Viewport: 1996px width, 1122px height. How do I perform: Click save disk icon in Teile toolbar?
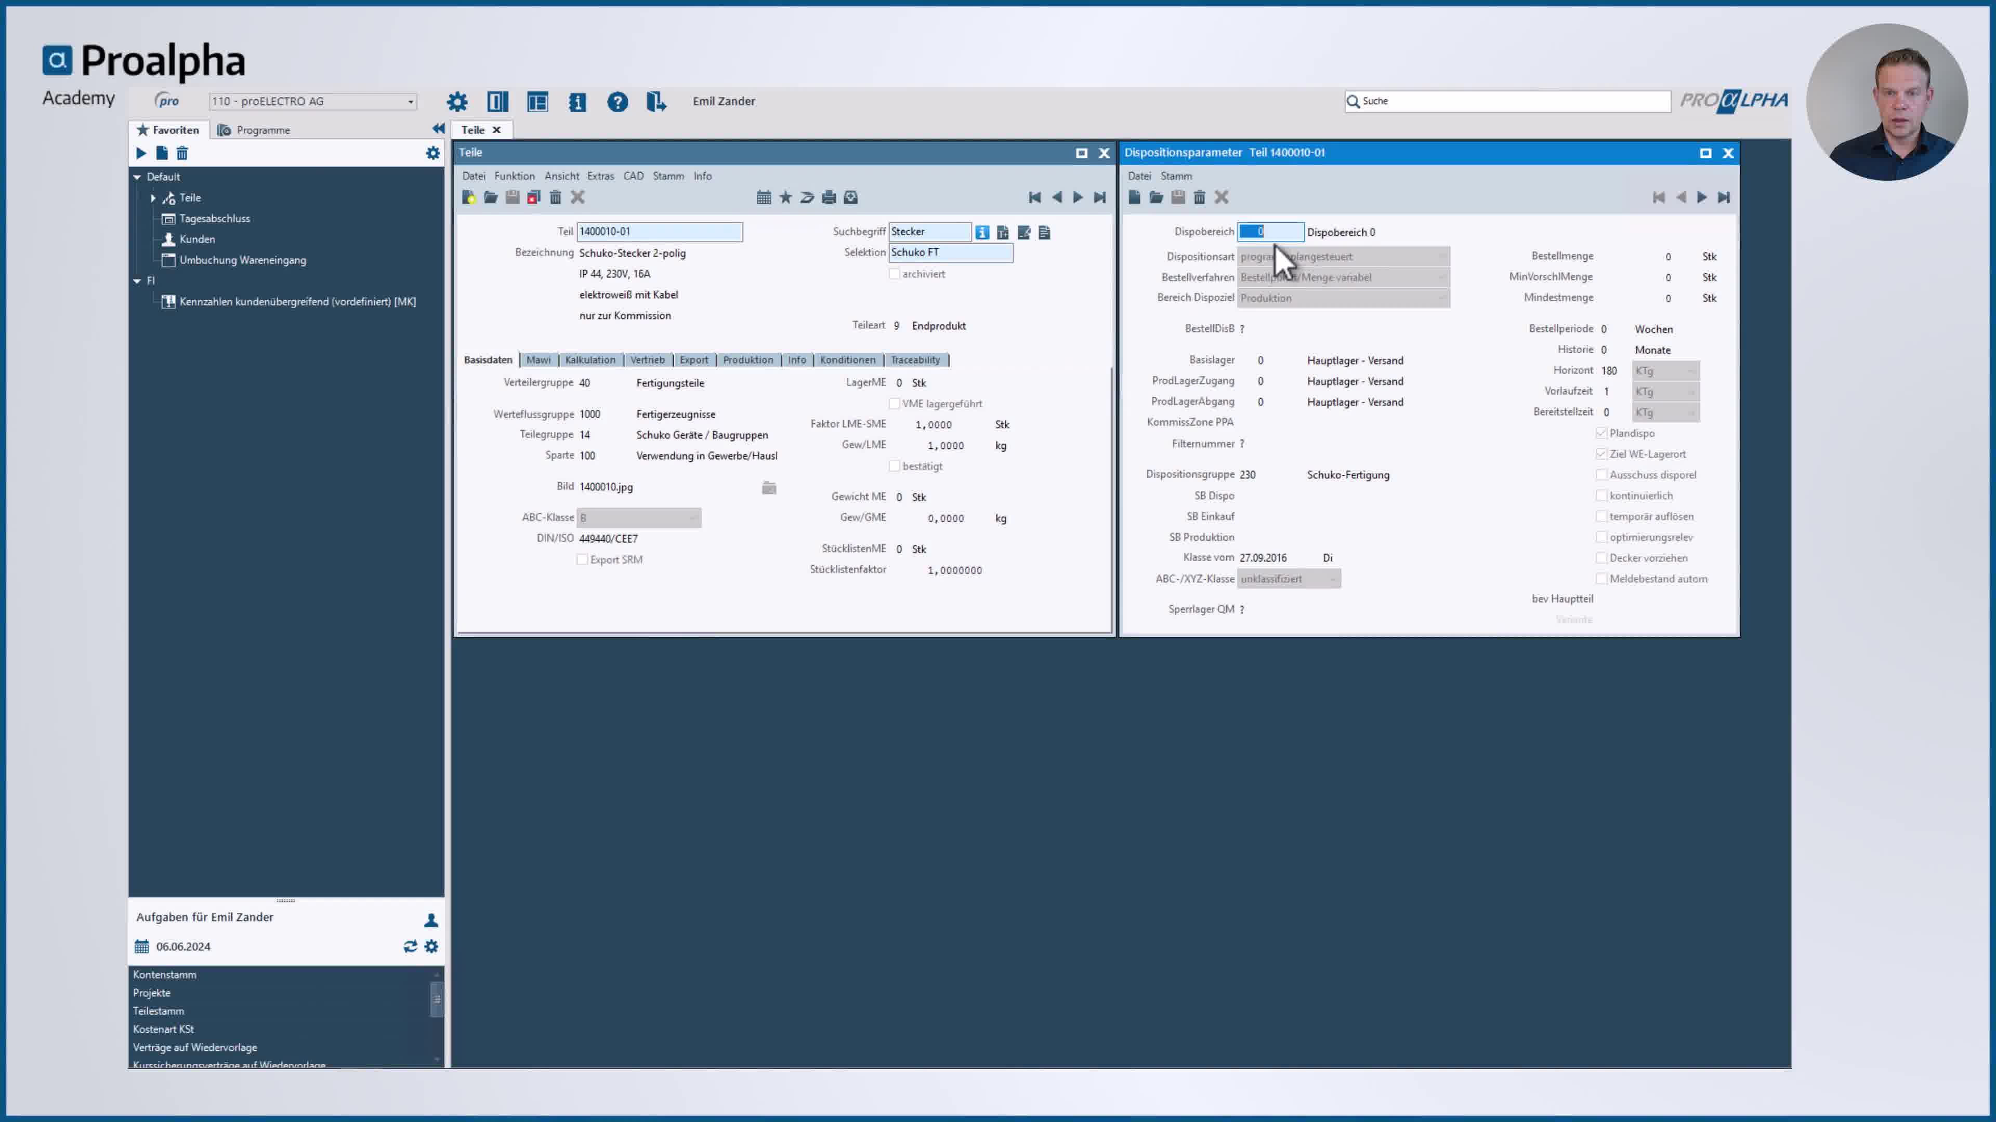pos(512,197)
